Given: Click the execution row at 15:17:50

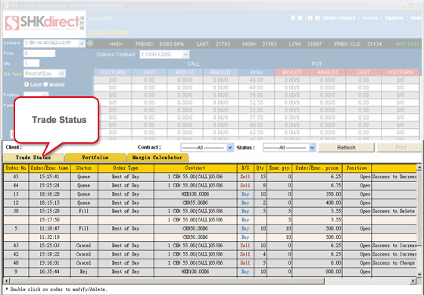Looking at the screenshot, I should [x=210, y=220].
